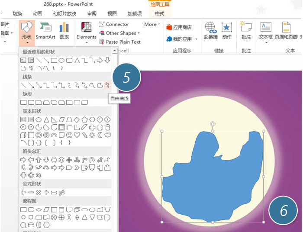Open the hyperlink (超链接) tool
This screenshot has width=303, height=232.
(x=211, y=30)
